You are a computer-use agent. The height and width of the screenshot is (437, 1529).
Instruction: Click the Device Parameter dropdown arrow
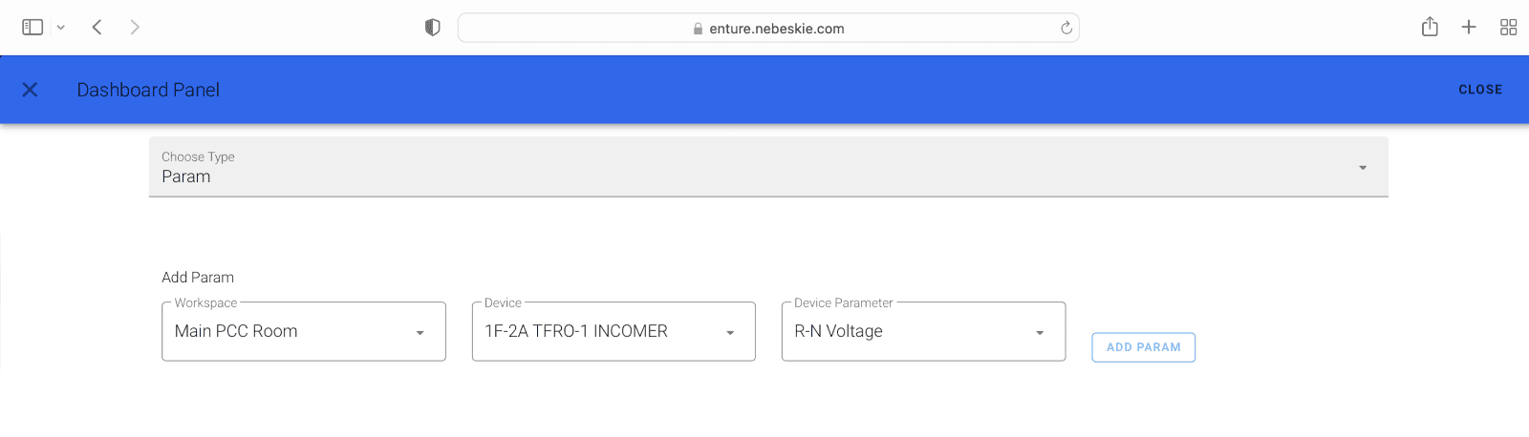pos(1040,333)
